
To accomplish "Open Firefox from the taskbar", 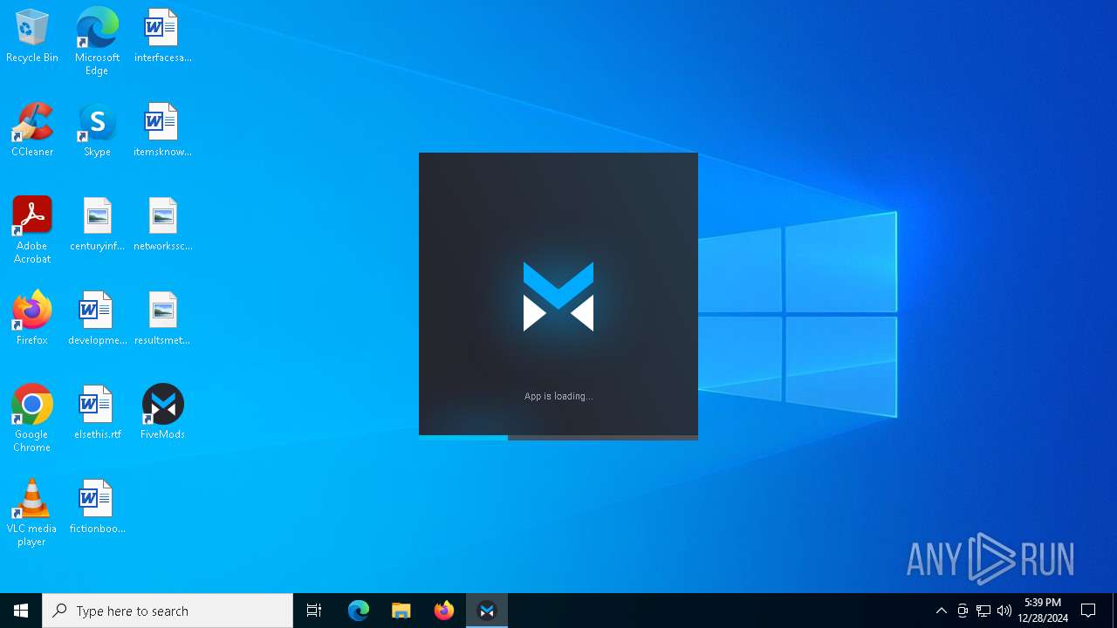I will 444,611.
